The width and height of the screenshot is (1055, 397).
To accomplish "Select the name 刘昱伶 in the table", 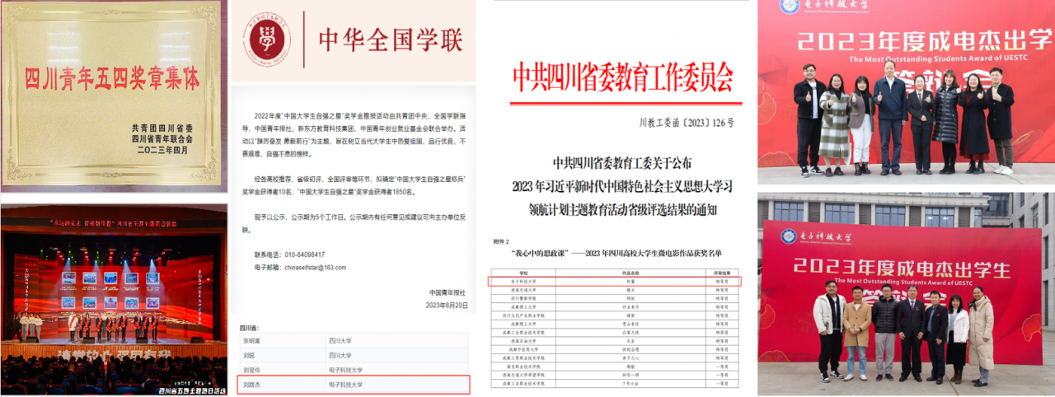I will (x=251, y=370).
